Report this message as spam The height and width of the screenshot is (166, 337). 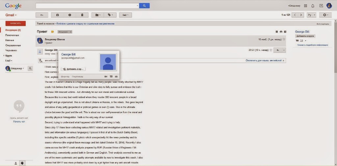click(x=70, y=15)
